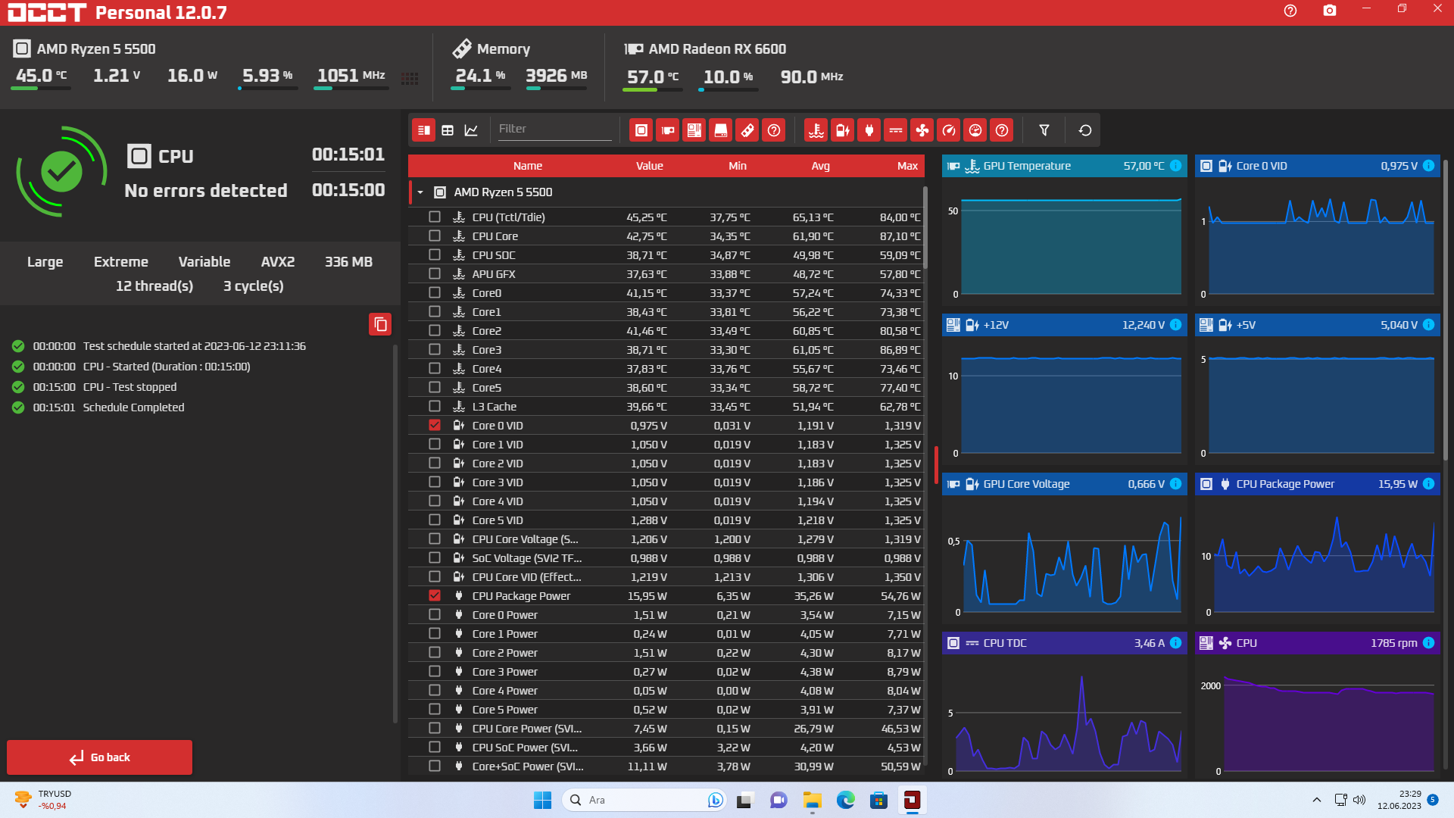
Task: Sort the sensor table by the Name column
Action: click(527, 166)
